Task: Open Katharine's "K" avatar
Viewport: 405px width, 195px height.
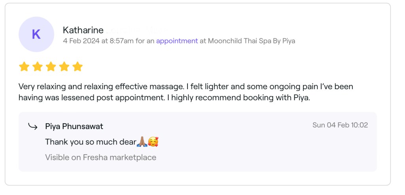Action: pyautogui.click(x=36, y=34)
